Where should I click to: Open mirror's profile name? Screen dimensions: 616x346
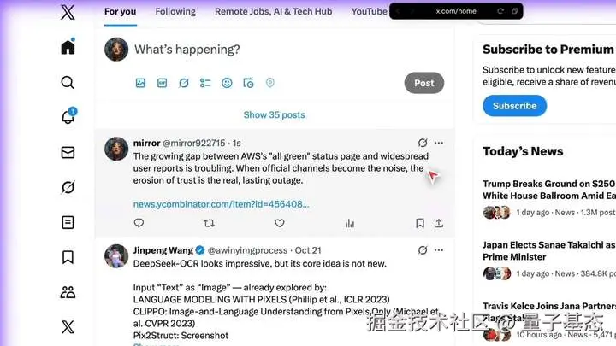pos(146,144)
